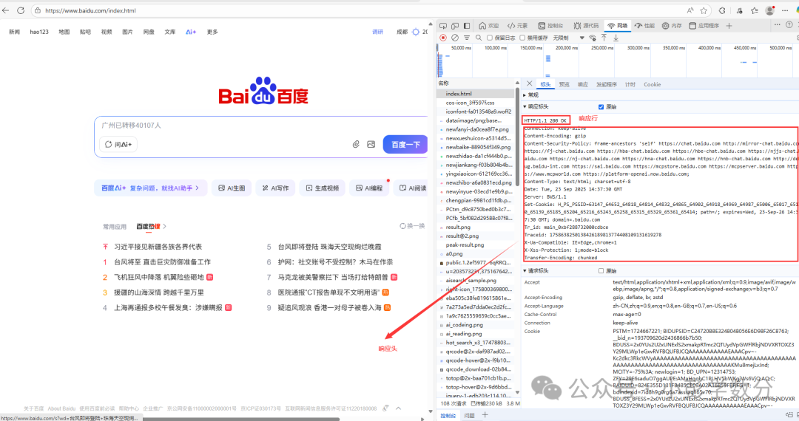799x421 pixels.
Task: Reload the page with refresh icon
Action: pos(21,10)
